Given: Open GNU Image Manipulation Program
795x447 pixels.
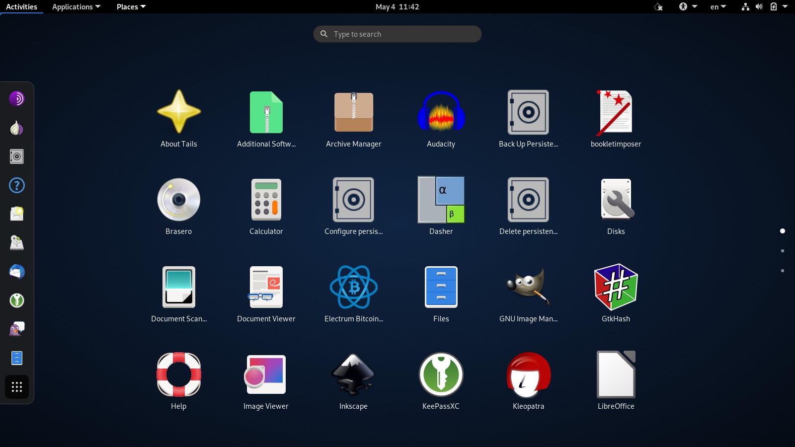Looking at the screenshot, I should (529, 294).
